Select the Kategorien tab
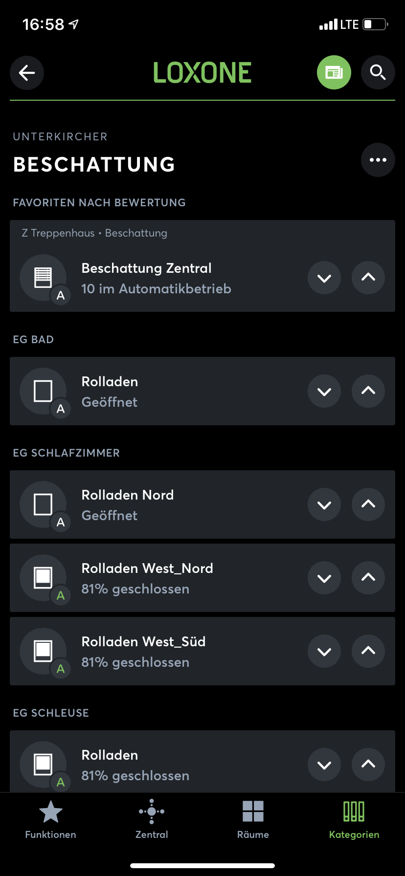 (354, 819)
